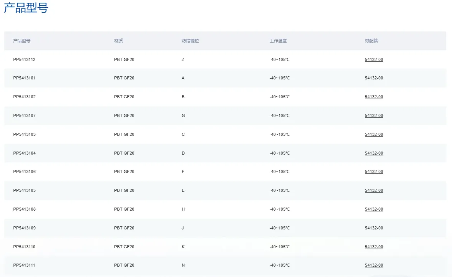Viewport: 452px width, 277px height.
Task: Select key position K cell
Action: click(183, 247)
